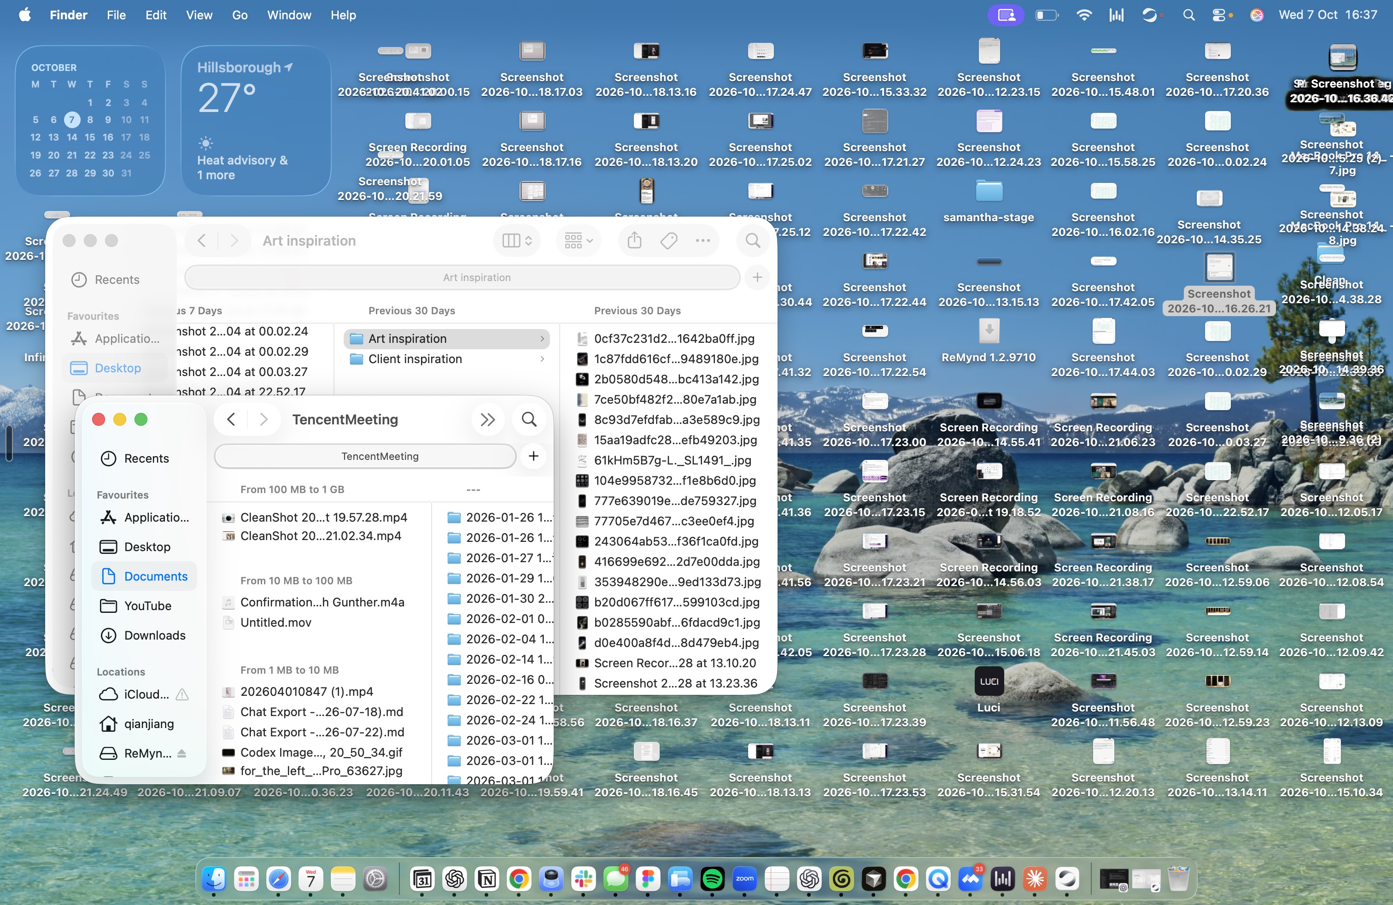Go back in TencentMeeting window
1393x905 pixels.
point(231,419)
